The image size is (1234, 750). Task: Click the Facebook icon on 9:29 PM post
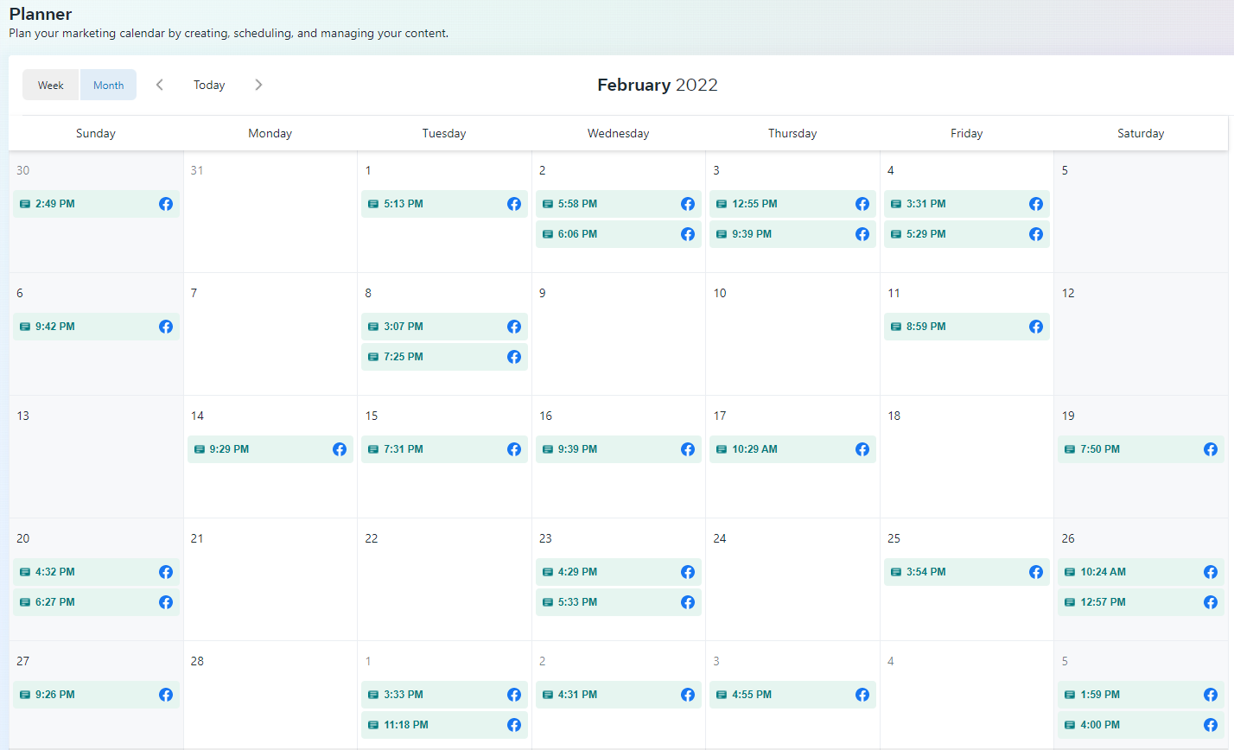340,449
